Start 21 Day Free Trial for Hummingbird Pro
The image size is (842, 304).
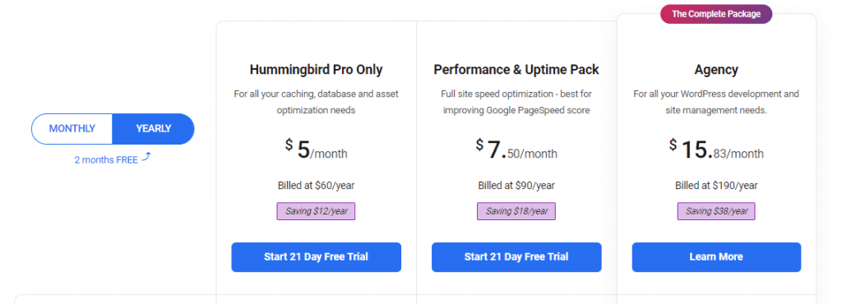(x=317, y=257)
